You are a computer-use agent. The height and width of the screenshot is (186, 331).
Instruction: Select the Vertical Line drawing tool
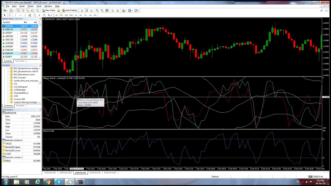[15, 15]
